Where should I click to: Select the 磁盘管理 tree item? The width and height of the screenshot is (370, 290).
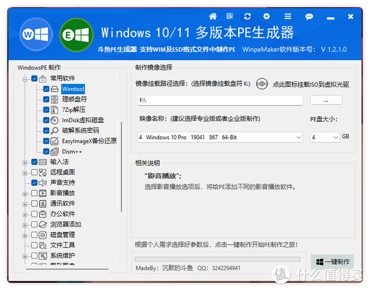click(x=62, y=235)
